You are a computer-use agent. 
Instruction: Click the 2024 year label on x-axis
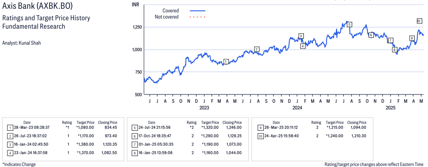click(297, 108)
